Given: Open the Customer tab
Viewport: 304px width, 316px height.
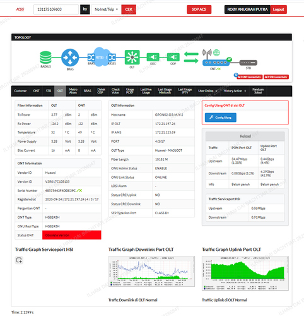Looking at the screenshot, I should (x=20, y=91).
